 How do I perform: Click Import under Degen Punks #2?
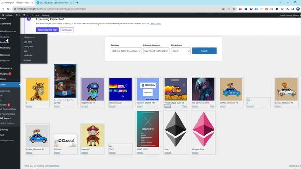click(85, 106)
